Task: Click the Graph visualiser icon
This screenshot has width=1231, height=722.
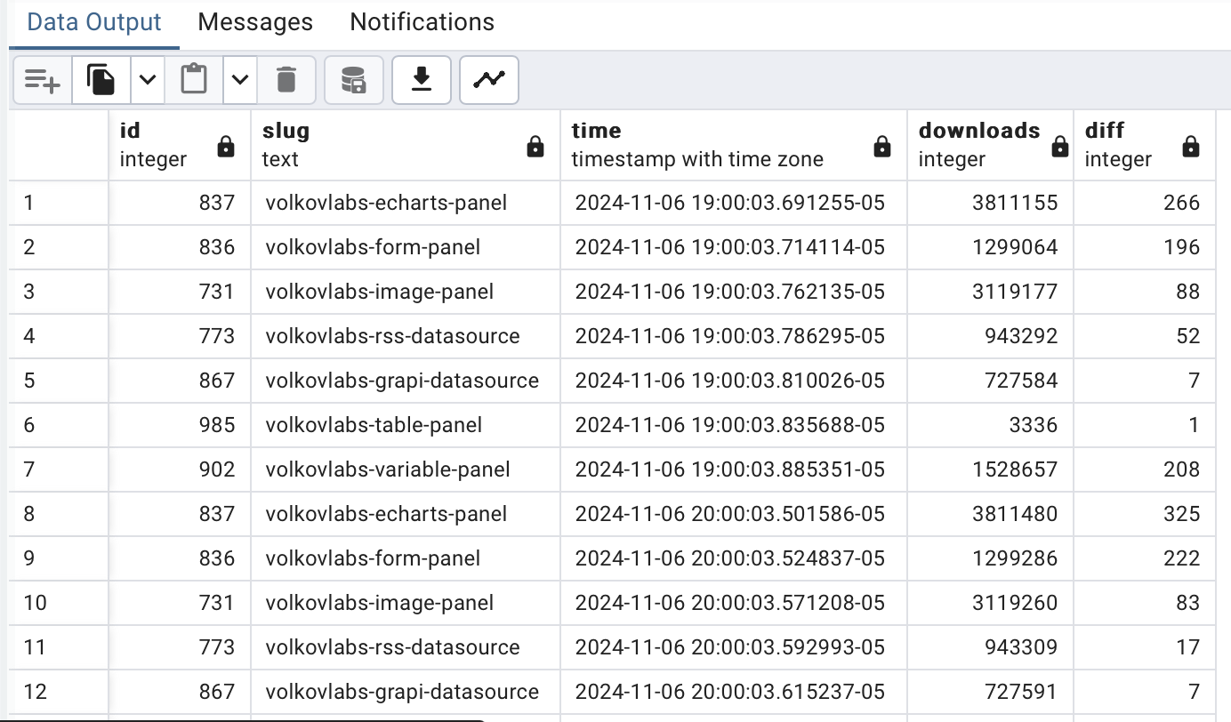Action: (489, 80)
